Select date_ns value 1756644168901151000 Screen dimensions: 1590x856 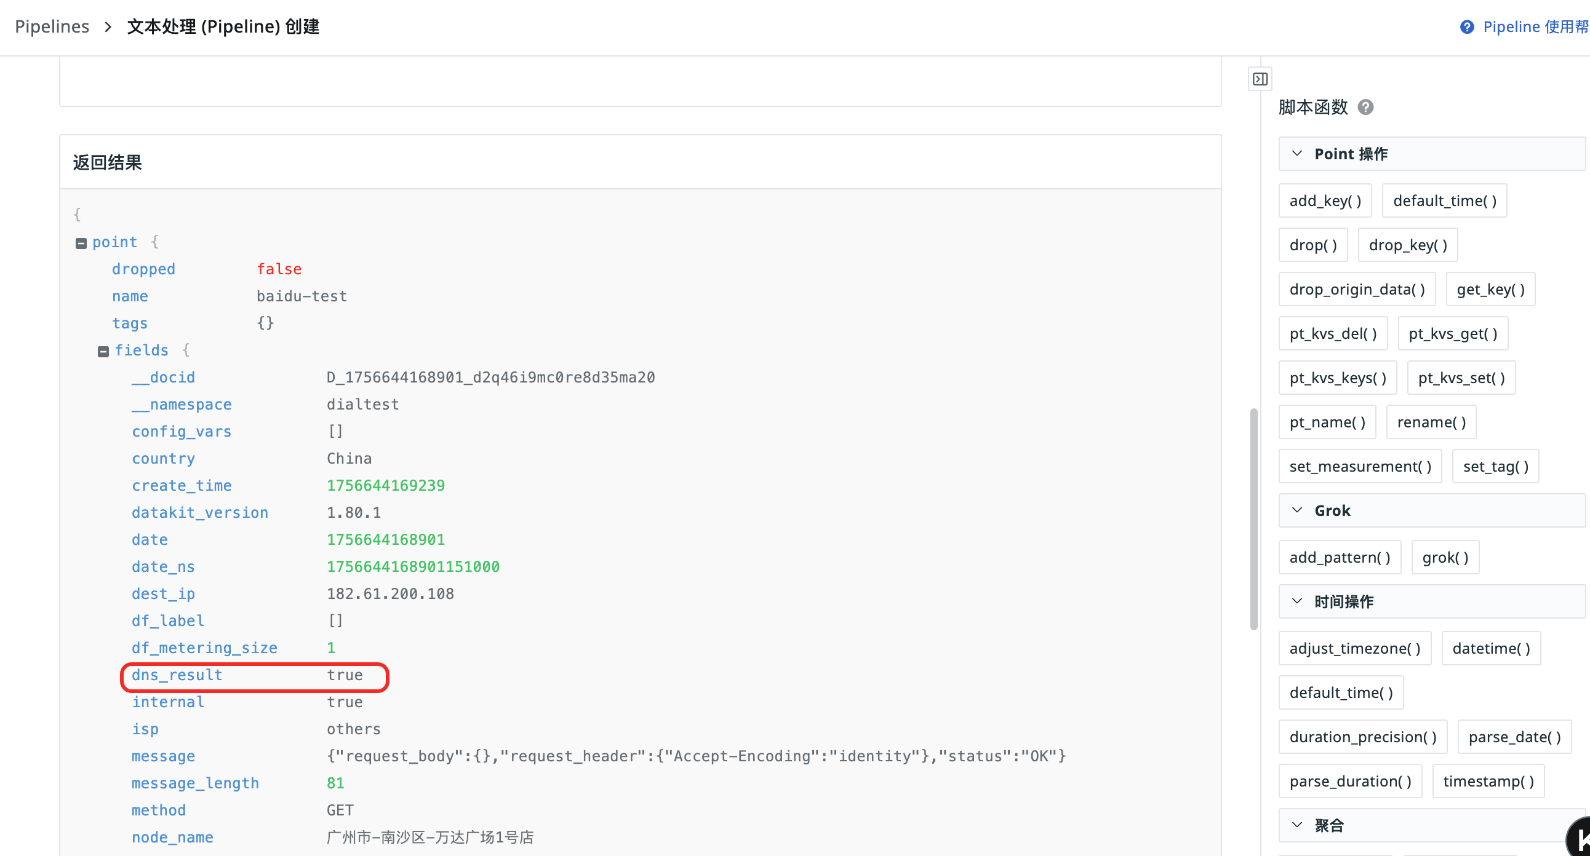point(413,567)
